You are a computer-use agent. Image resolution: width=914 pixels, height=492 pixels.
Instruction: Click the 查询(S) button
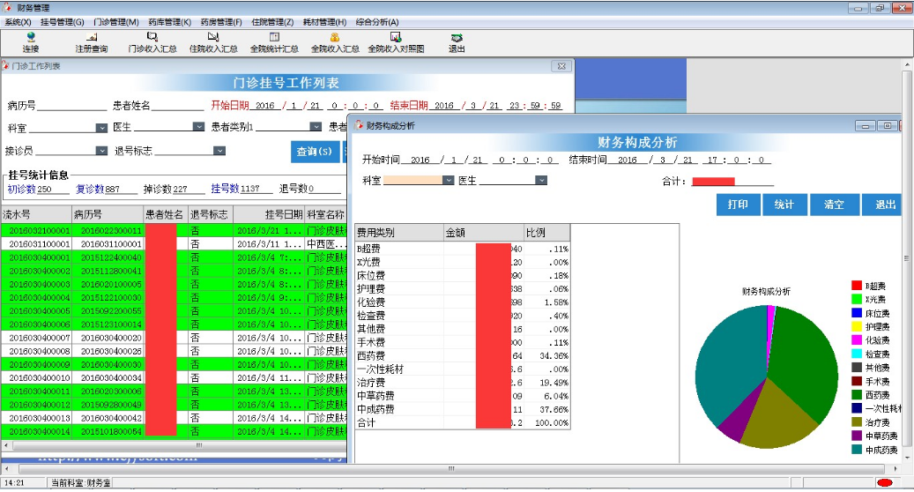315,152
